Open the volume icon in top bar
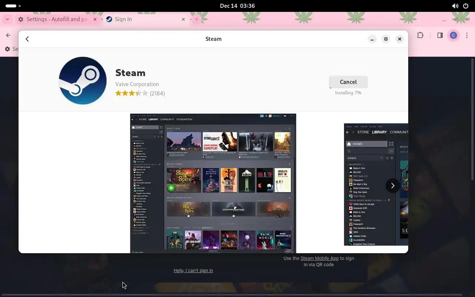The image size is (475, 297). [x=455, y=6]
